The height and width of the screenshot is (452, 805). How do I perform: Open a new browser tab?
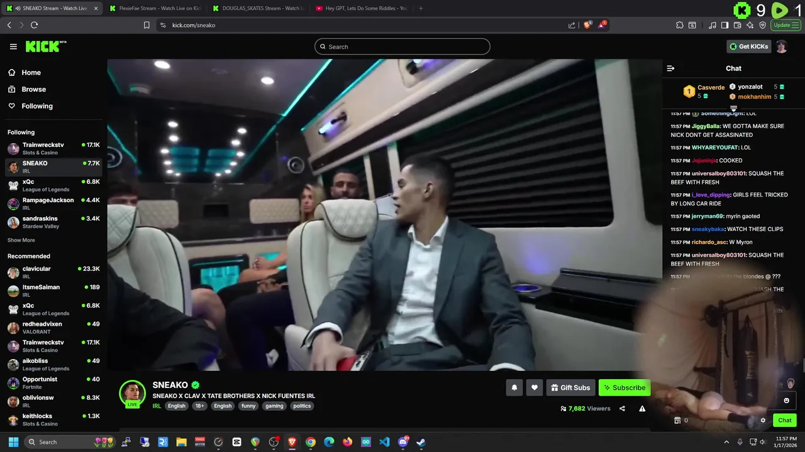421,8
